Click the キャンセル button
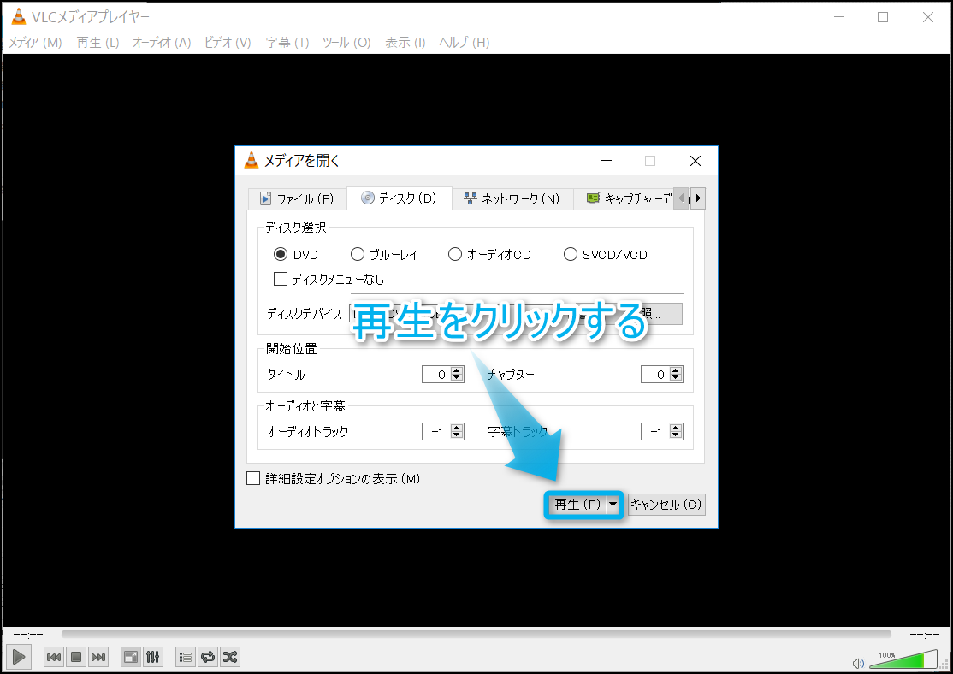 click(666, 505)
